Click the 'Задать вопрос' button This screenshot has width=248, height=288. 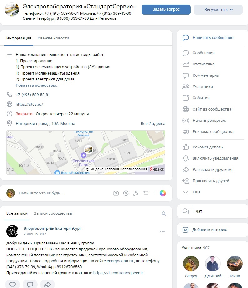click(166, 10)
